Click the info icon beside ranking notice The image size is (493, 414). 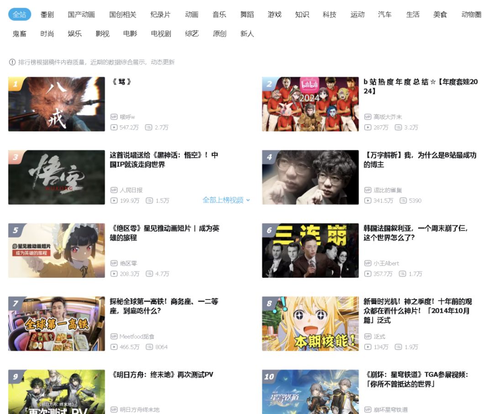(12, 62)
